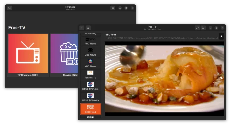The width and height of the screenshot is (231, 125).
Task: Enter fullscreen with the expand arrows icon
Action: (x=197, y=28)
